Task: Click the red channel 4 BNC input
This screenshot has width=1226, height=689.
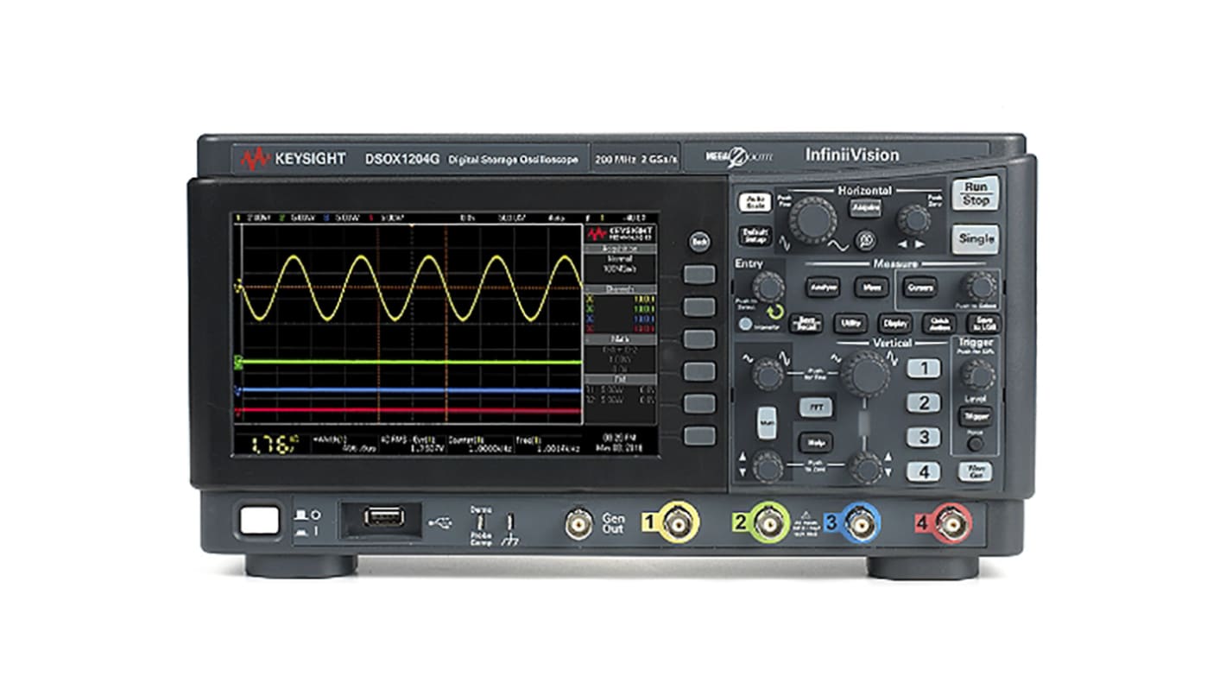Action: (x=951, y=523)
